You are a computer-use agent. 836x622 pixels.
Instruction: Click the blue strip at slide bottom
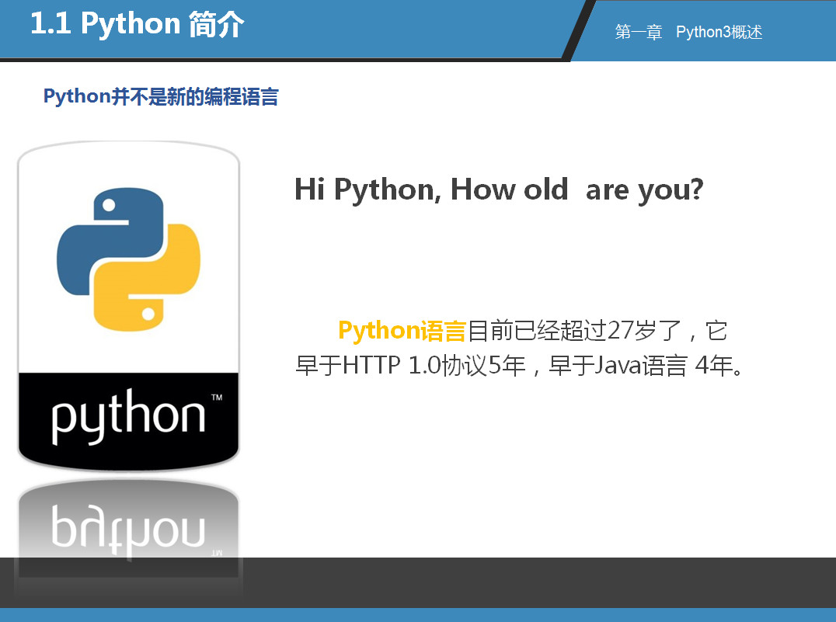click(418, 615)
